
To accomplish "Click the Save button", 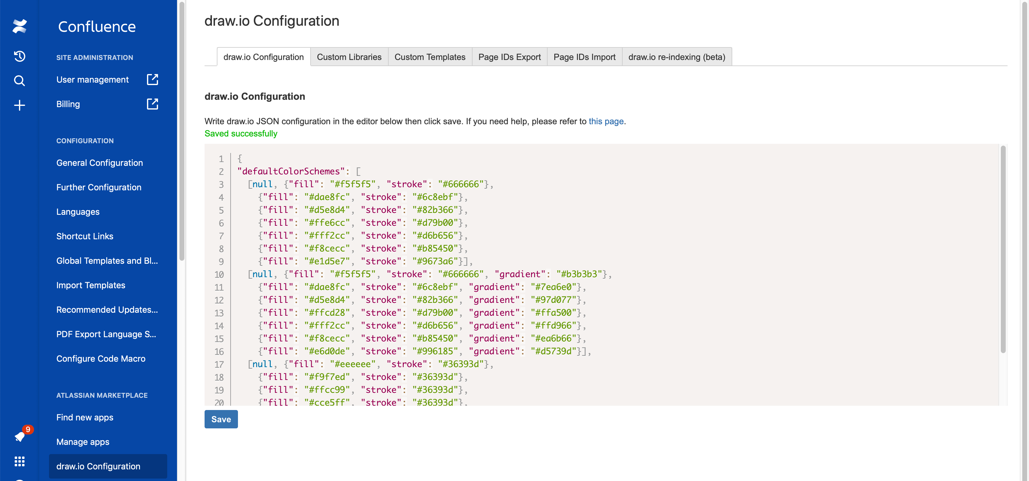I will coord(221,419).
